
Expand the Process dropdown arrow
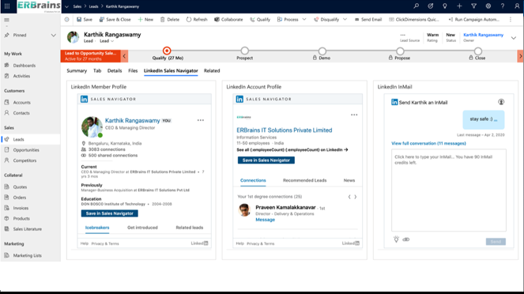pyautogui.click(x=304, y=20)
